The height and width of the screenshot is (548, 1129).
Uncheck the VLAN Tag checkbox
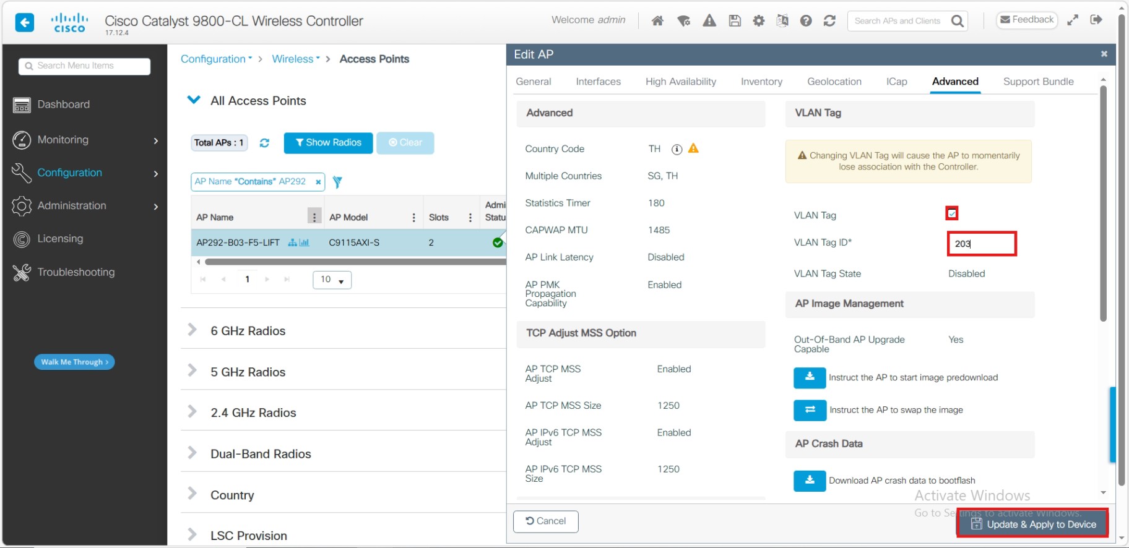(952, 214)
